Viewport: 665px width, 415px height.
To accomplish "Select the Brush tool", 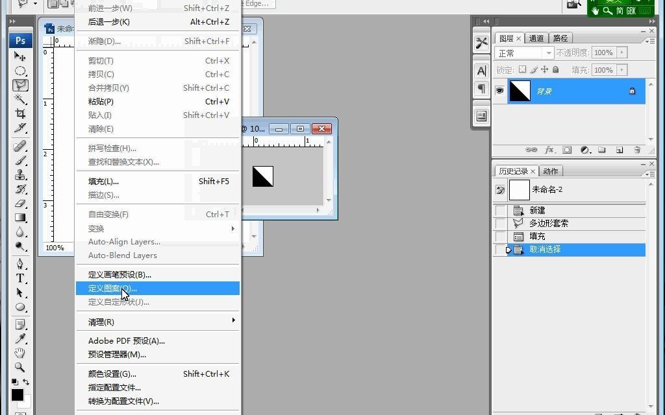I will point(20,161).
